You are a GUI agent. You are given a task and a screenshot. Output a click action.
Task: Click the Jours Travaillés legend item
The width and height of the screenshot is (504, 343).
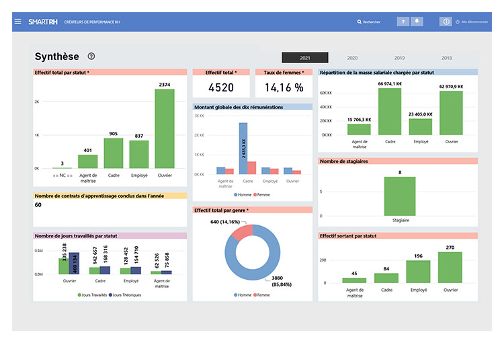(x=92, y=295)
